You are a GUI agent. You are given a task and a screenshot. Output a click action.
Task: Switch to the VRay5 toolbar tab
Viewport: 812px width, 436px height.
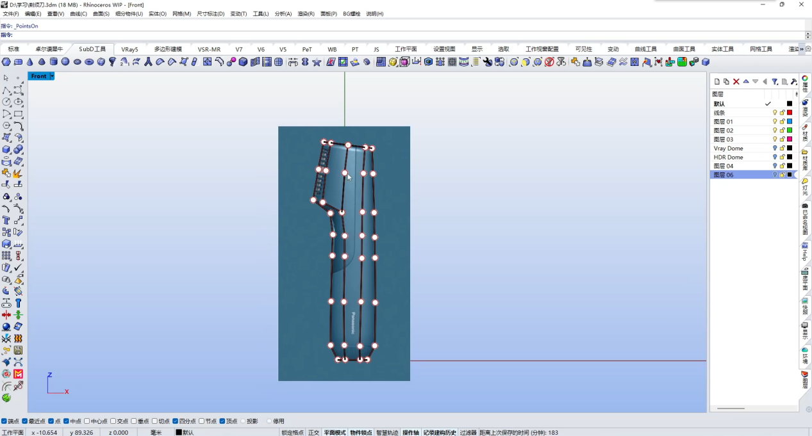129,49
